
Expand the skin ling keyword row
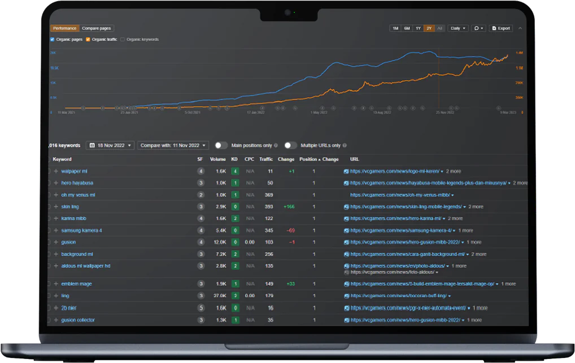[x=56, y=207]
